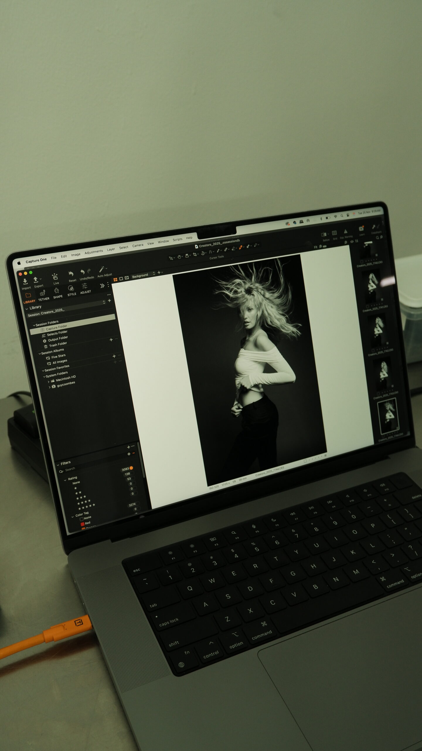This screenshot has height=751, width=422.
Task: Switch to multi-view grid viewer mode
Action: [115, 280]
